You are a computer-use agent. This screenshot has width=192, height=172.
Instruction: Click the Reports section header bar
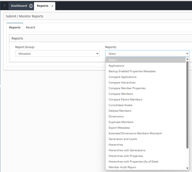(100, 38)
